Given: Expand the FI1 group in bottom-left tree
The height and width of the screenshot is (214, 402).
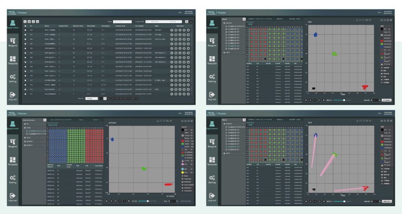Looking at the screenshot, I should [43, 124].
